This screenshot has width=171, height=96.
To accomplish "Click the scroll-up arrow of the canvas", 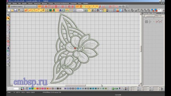I will coord(141,14).
